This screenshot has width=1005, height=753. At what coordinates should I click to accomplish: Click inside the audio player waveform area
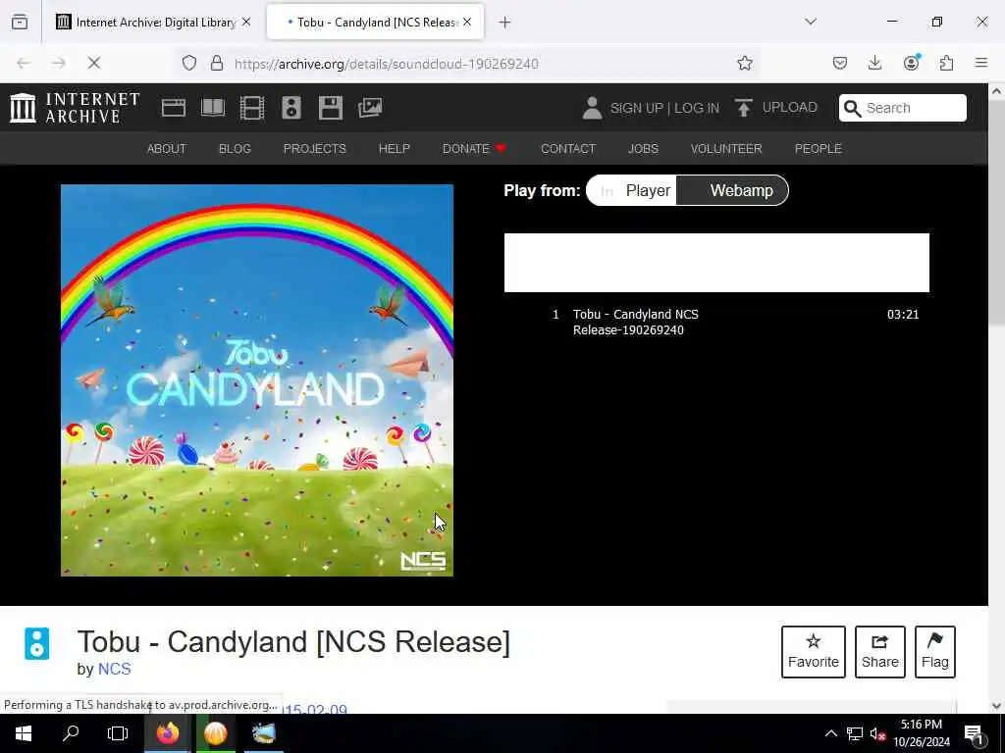(716, 263)
